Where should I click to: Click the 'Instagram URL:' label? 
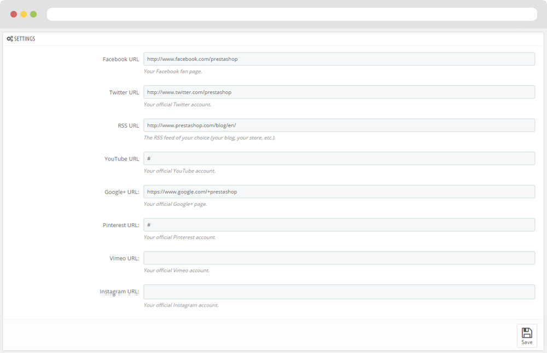pos(119,292)
